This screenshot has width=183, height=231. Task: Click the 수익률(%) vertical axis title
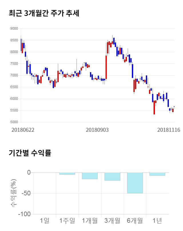coord(13,193)
